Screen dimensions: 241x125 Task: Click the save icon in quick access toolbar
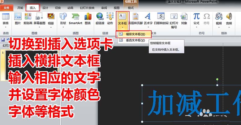(3, 40)
